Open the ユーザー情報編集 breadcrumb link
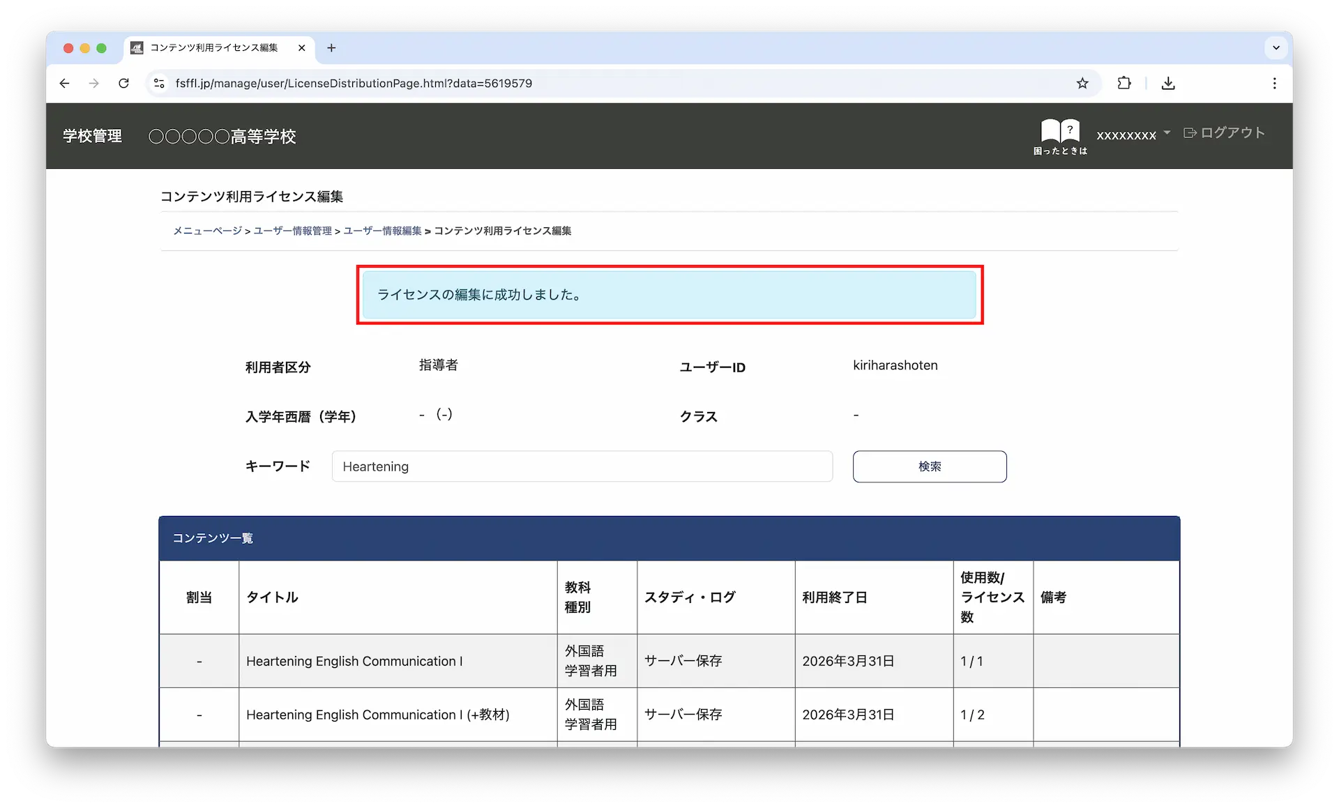Viewport: 1339px width, 808px height. point(382,231)
